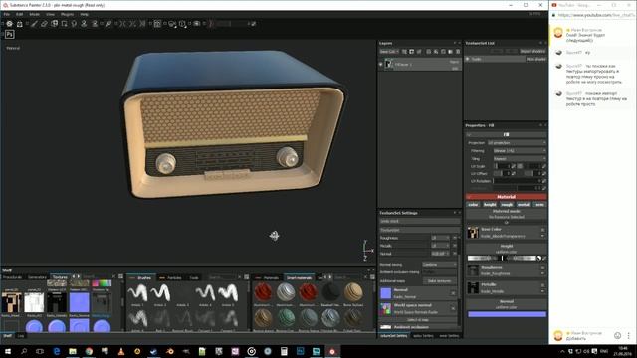This screenshot has height=358, width=637.
Task: Toggle the height channel button
Action: point(490,205)
